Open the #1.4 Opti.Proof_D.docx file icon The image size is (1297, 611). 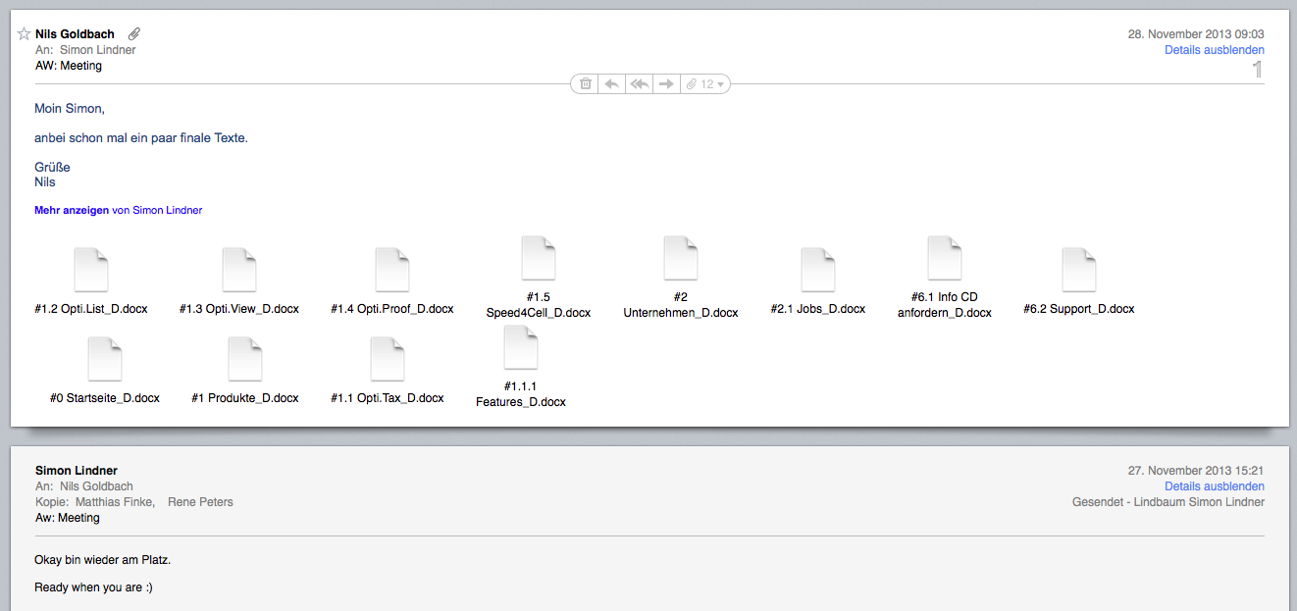point(392,270)
